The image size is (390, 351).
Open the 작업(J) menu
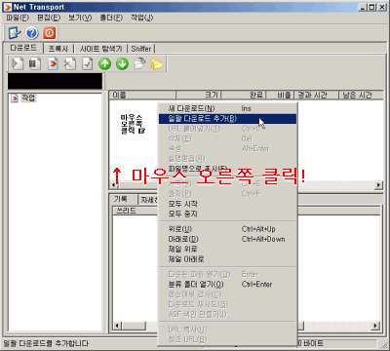point(141,18)
